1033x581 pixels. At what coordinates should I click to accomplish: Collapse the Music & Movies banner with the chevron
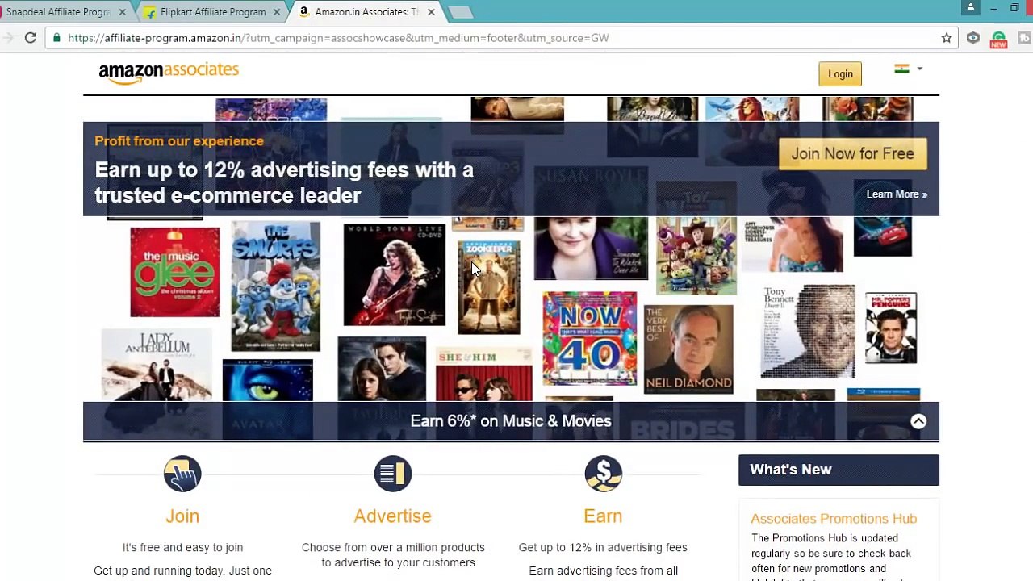click(918, 421)
